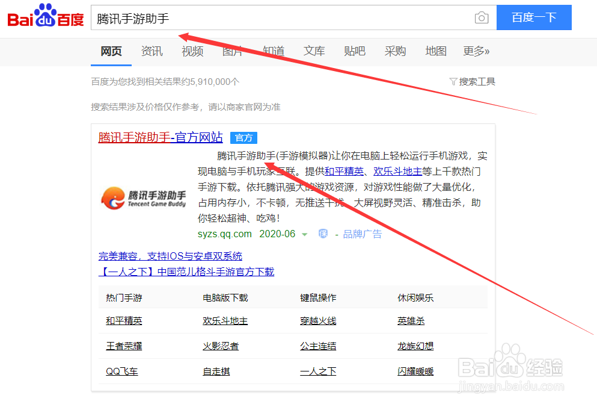This screenshot has width=597, height=407.
Task: Expand the arrow next to 2020-06
Action: 305,234
